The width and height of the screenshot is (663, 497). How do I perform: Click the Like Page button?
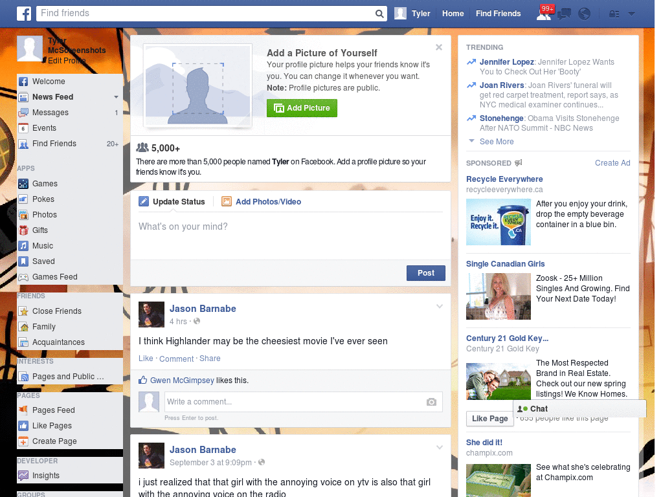point(489,419)
